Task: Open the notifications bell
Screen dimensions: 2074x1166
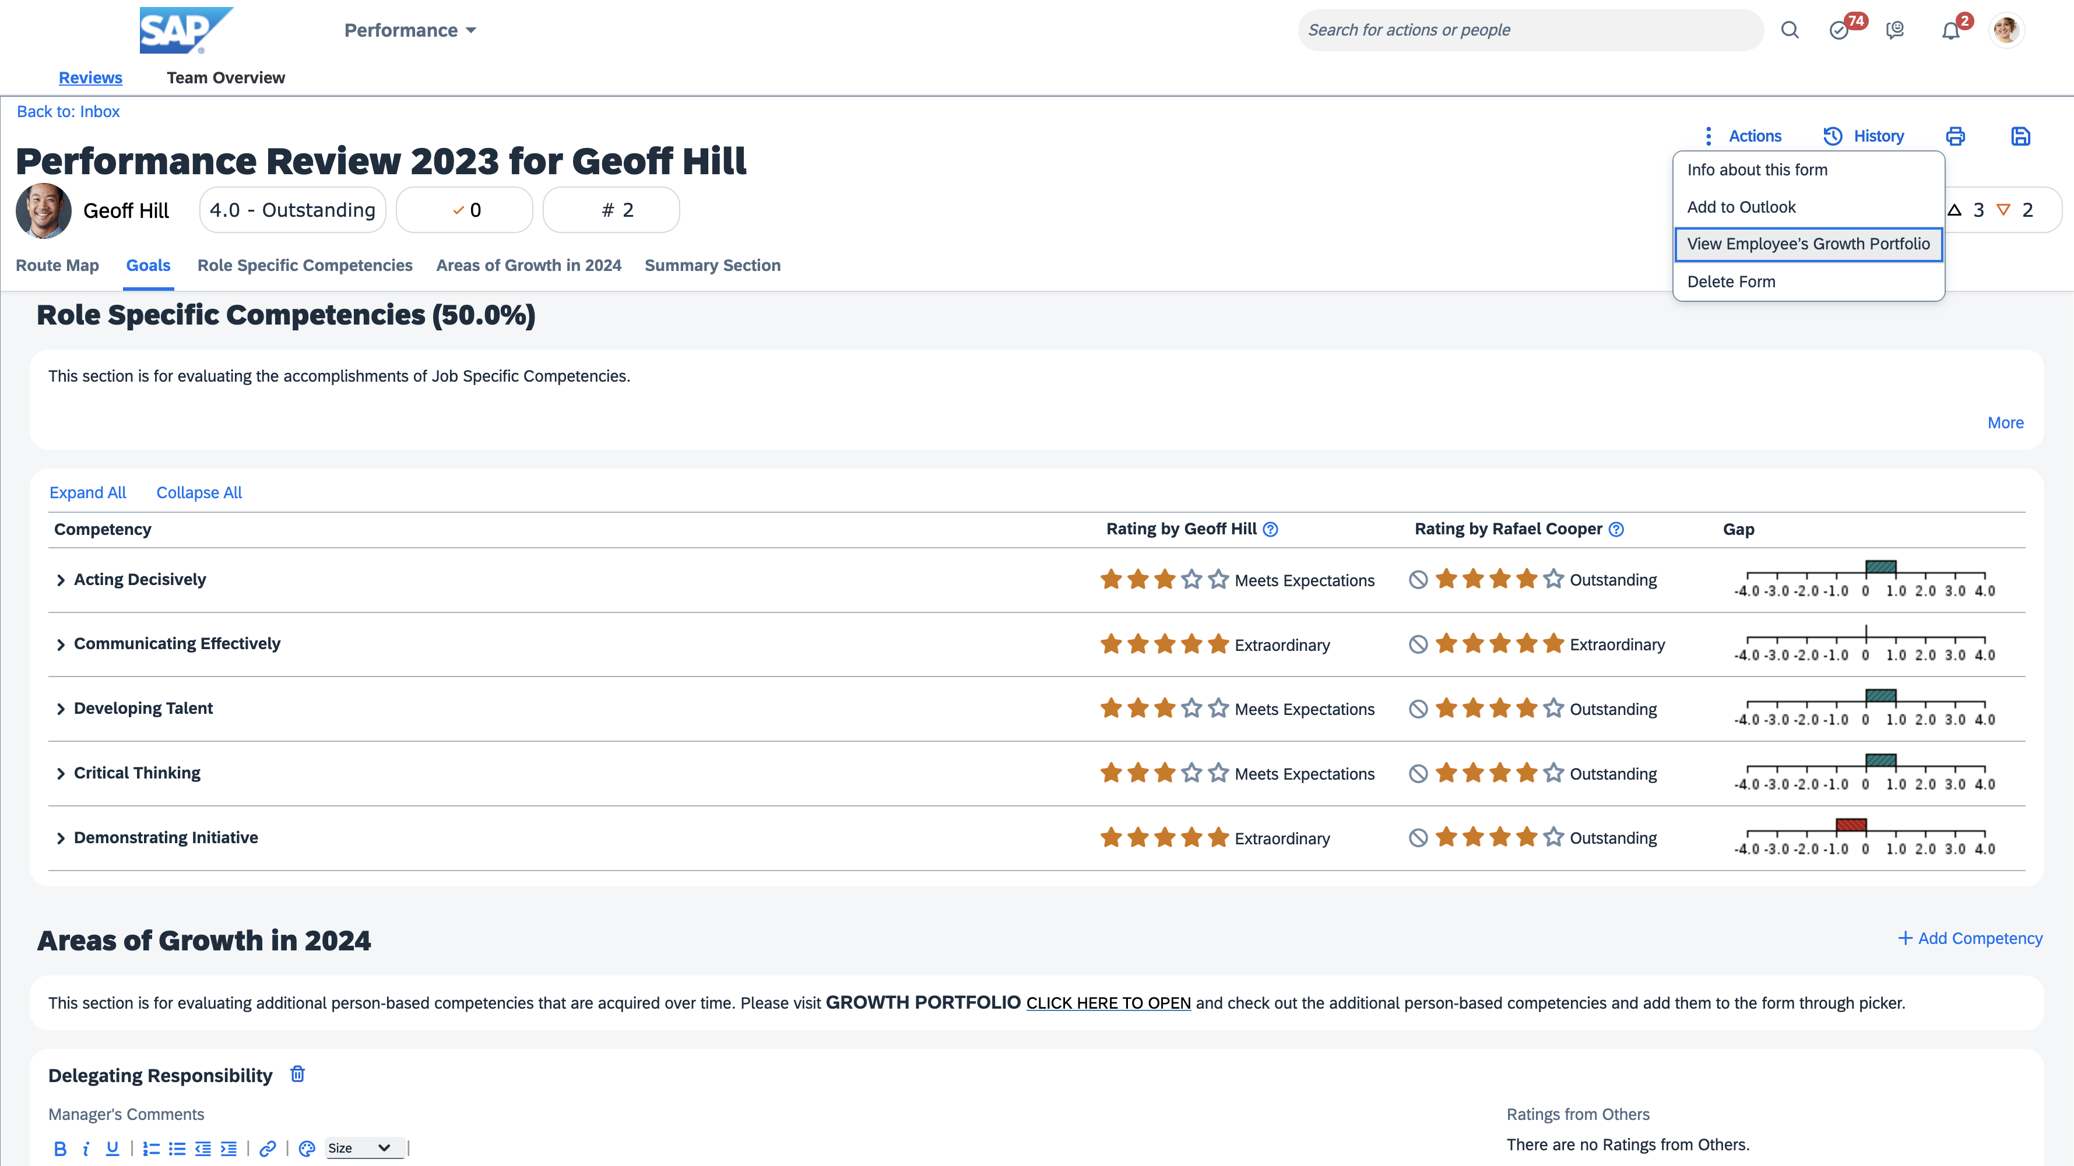Action: (1950, 30)
